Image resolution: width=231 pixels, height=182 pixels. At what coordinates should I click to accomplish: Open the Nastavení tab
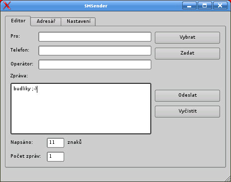click(x=79, y=21)
